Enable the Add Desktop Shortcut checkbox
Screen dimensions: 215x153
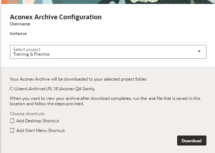(12, 121)
